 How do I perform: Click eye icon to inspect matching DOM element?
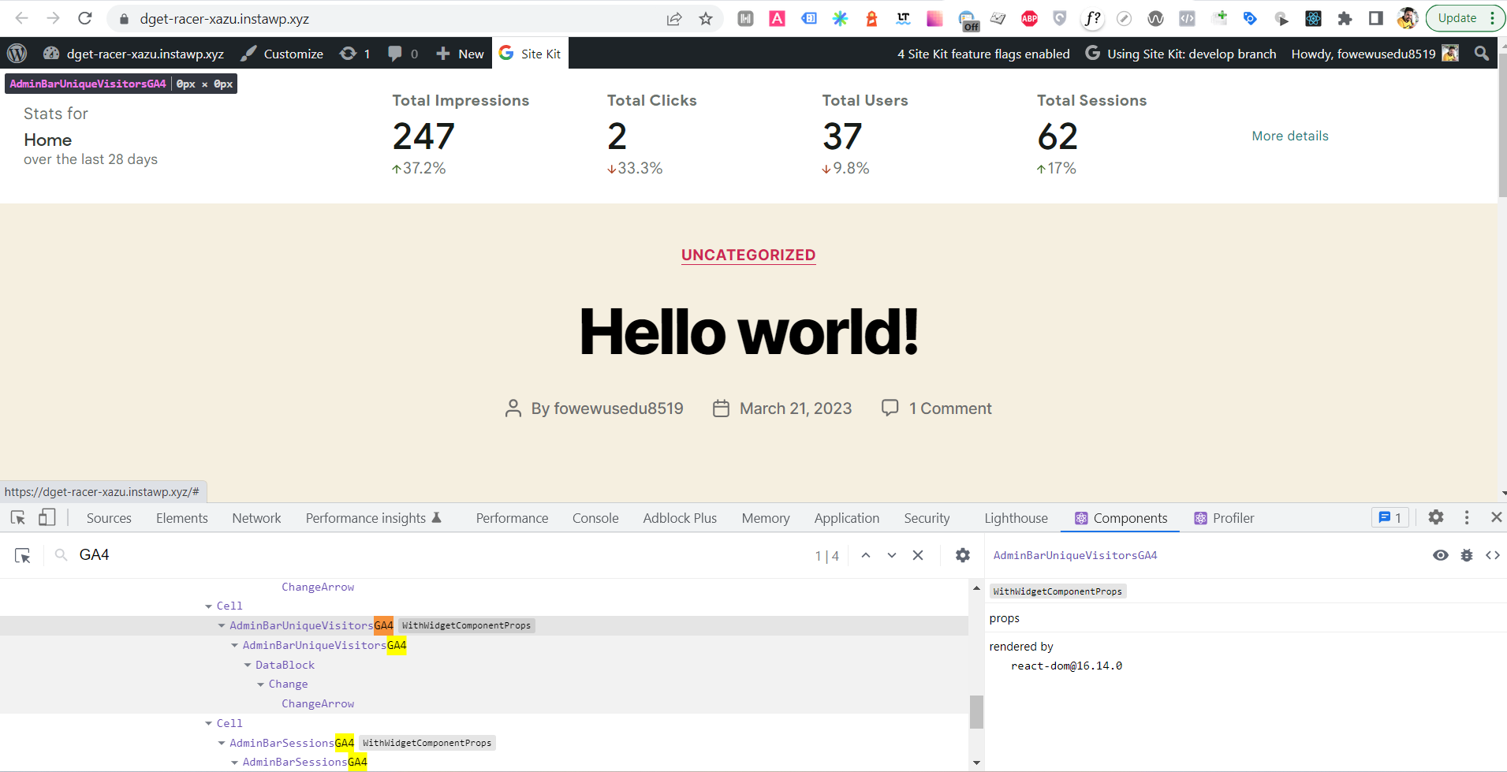click(1442, 555)
